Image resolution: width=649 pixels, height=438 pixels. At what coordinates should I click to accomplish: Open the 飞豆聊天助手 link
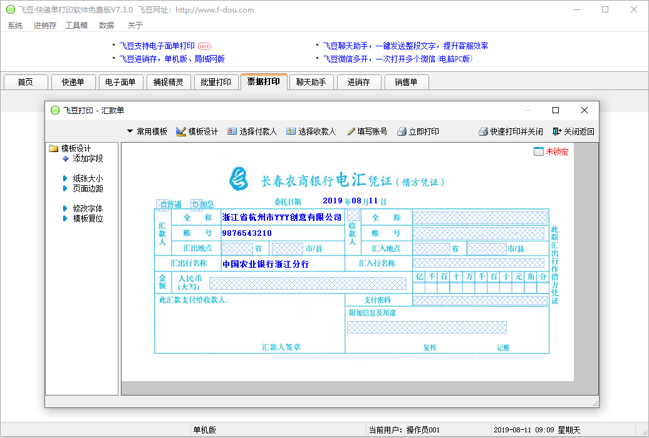click(405, 46)
